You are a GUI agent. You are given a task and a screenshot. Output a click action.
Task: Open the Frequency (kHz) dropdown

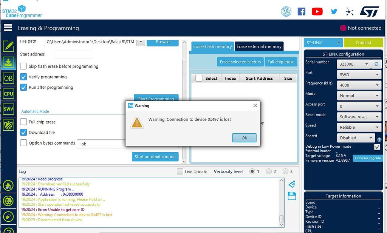[x=359, y=85]
